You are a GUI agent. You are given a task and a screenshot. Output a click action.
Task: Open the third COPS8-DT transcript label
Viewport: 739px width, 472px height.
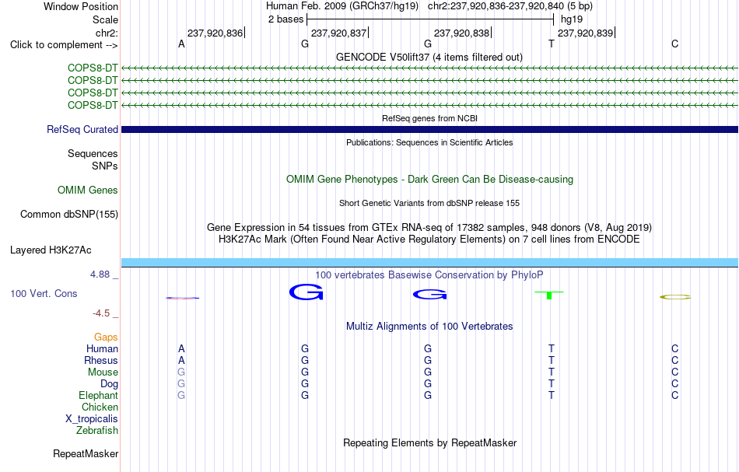(x=93, y=93)
